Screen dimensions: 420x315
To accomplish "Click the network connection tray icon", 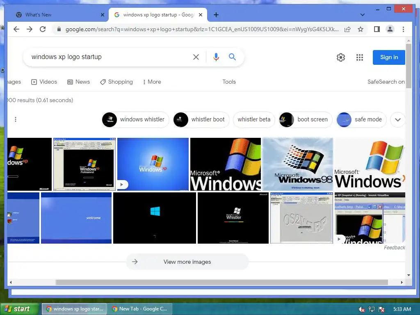I will 372,309.
